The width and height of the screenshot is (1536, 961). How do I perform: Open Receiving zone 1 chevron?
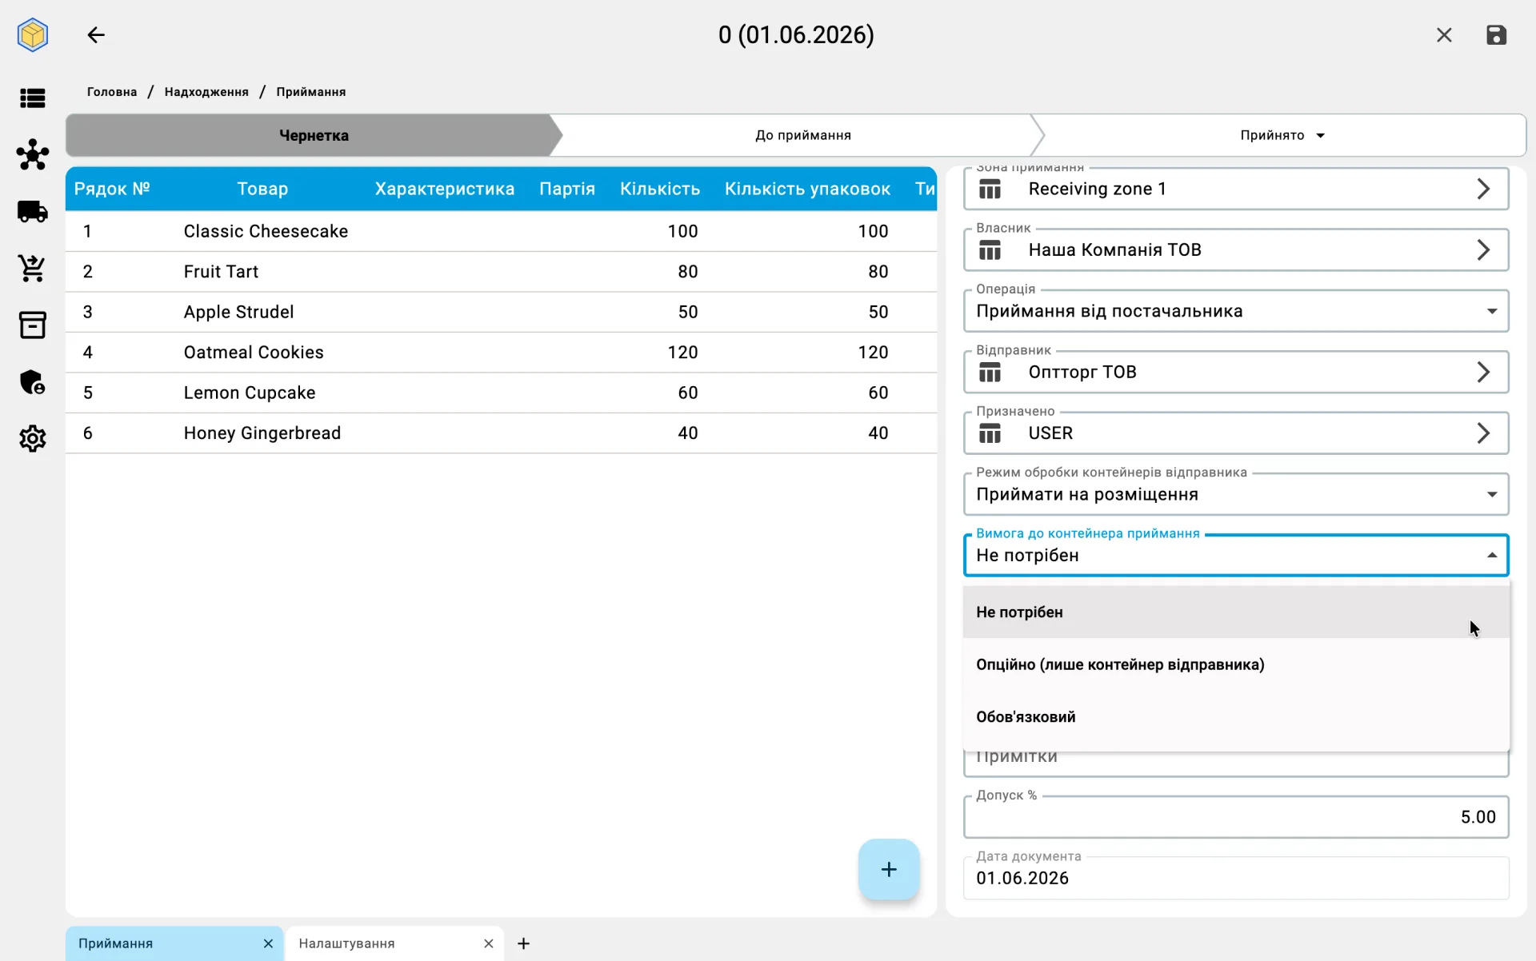tap(1483, 189)
